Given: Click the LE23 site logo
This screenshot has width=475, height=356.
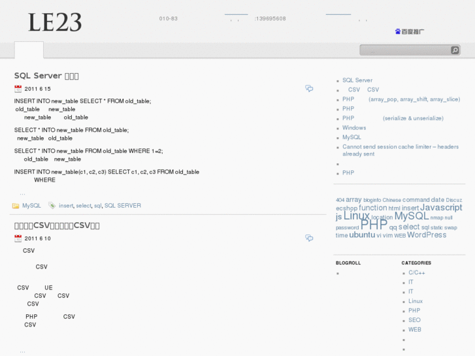Looking at the screenshot, I should [x=55, y=22].
